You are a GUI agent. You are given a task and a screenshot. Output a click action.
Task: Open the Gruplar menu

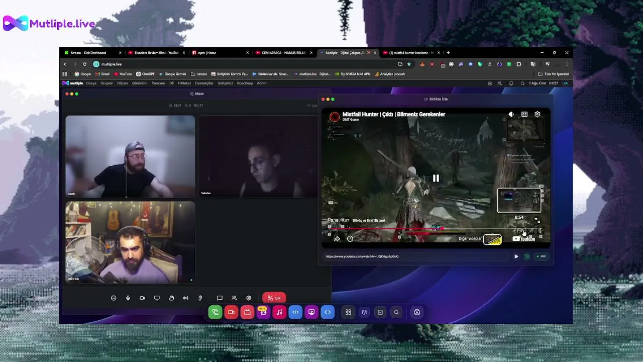pyautogui.click(x=107, y=83)
